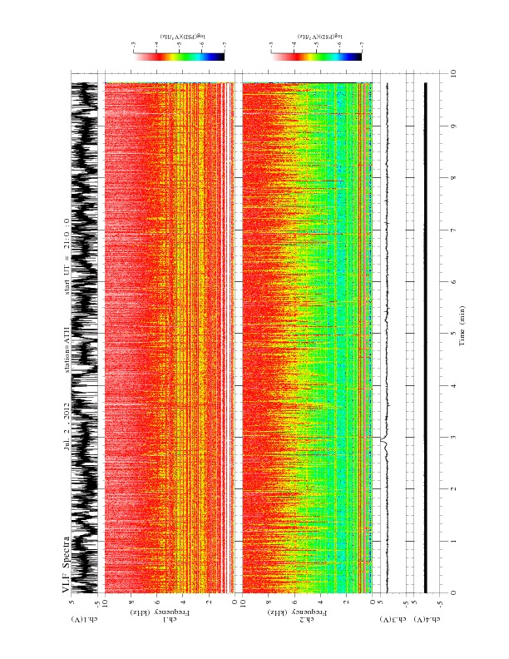This screenshot has width=509, height=659.
Task: Click the ch.2 frequency tick "6"
Action: 294,602
